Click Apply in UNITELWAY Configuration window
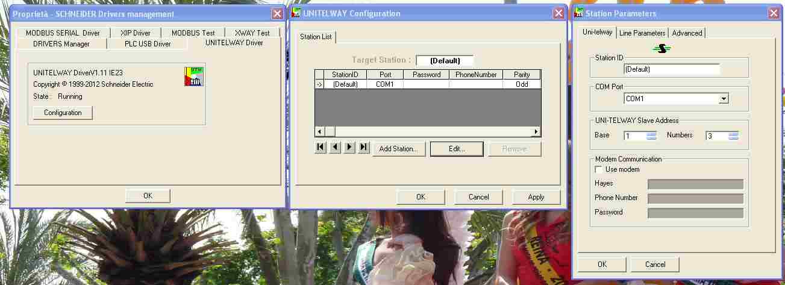This screenshot has width=785, height=285. [536, 197]
